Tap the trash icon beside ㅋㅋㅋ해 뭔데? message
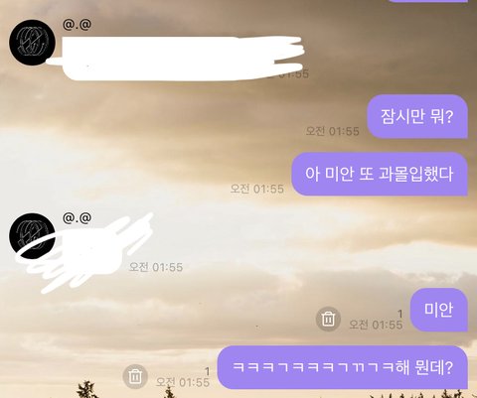 click(135, 376)
